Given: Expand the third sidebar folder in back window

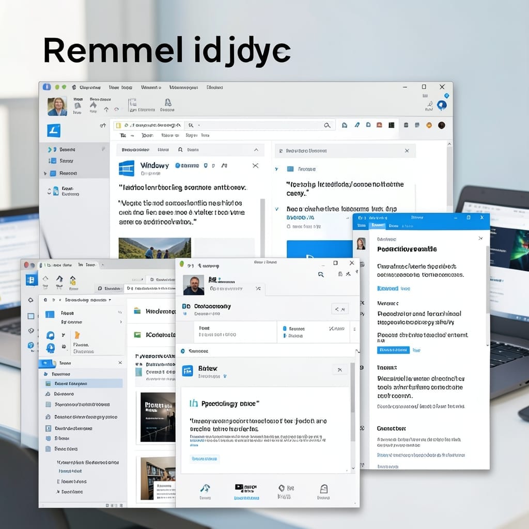Looking at the screenshot, I should 45,174.
